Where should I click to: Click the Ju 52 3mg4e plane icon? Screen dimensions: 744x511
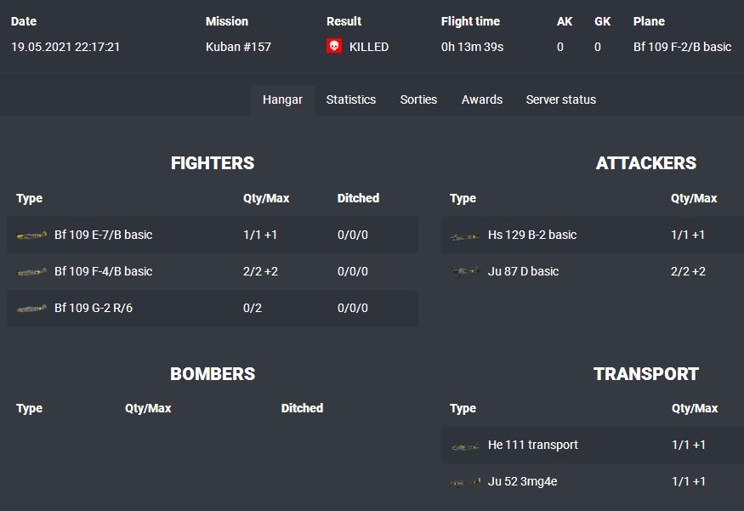tap(465, 482)
